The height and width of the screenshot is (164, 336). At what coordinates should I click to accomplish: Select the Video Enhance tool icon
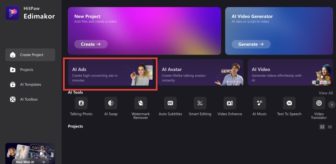pos(230,103)
